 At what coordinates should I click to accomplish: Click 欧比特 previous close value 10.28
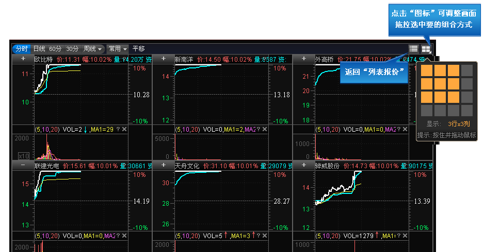tap(141, 95)
